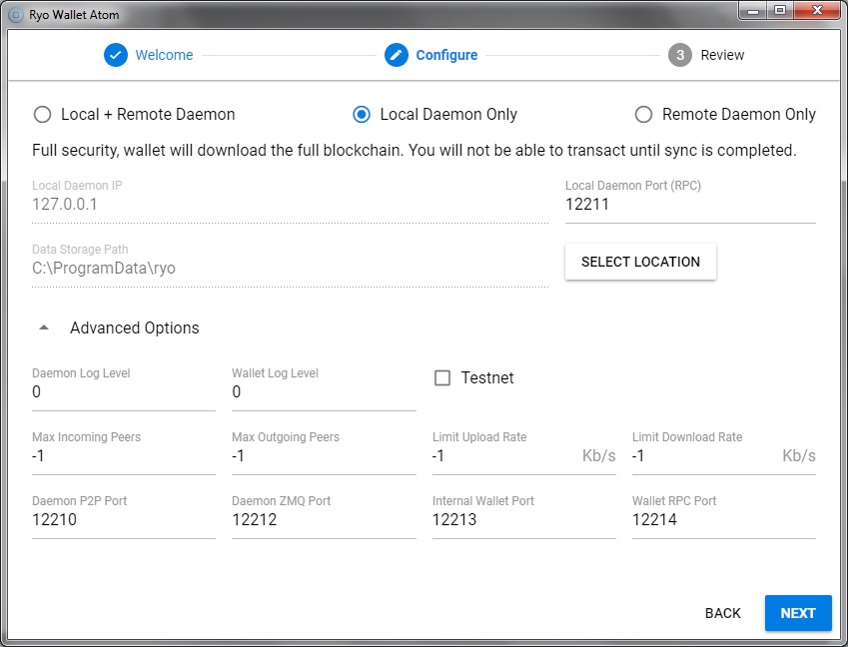Go to the Welcome step label
The width and height of the screenshot is (848, 647).
[x=164, y=55]
